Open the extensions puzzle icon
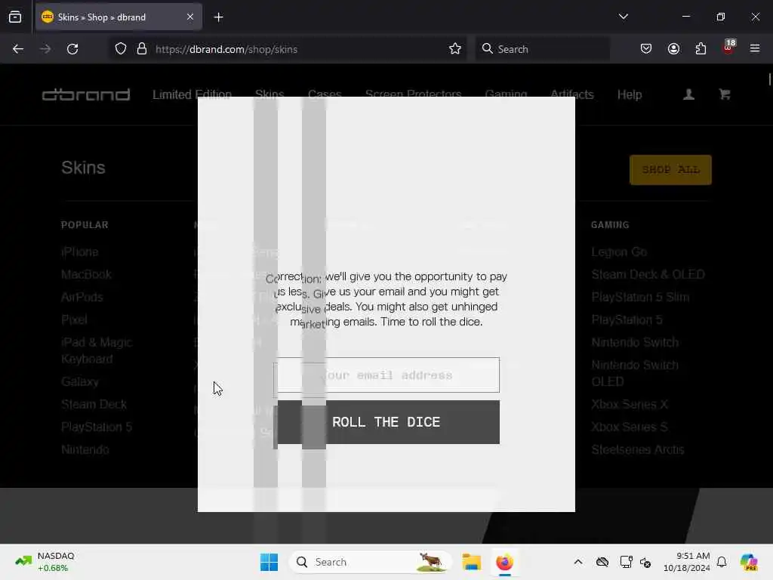 (x=701, y=49)
